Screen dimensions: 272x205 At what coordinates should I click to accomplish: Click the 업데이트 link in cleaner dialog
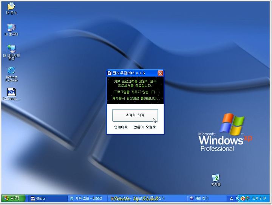pos(121,127)
